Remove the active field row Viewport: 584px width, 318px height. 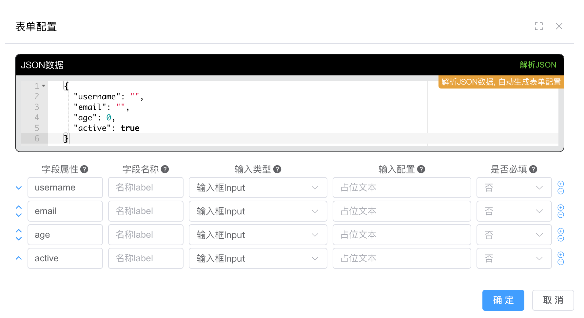[561, 262]
